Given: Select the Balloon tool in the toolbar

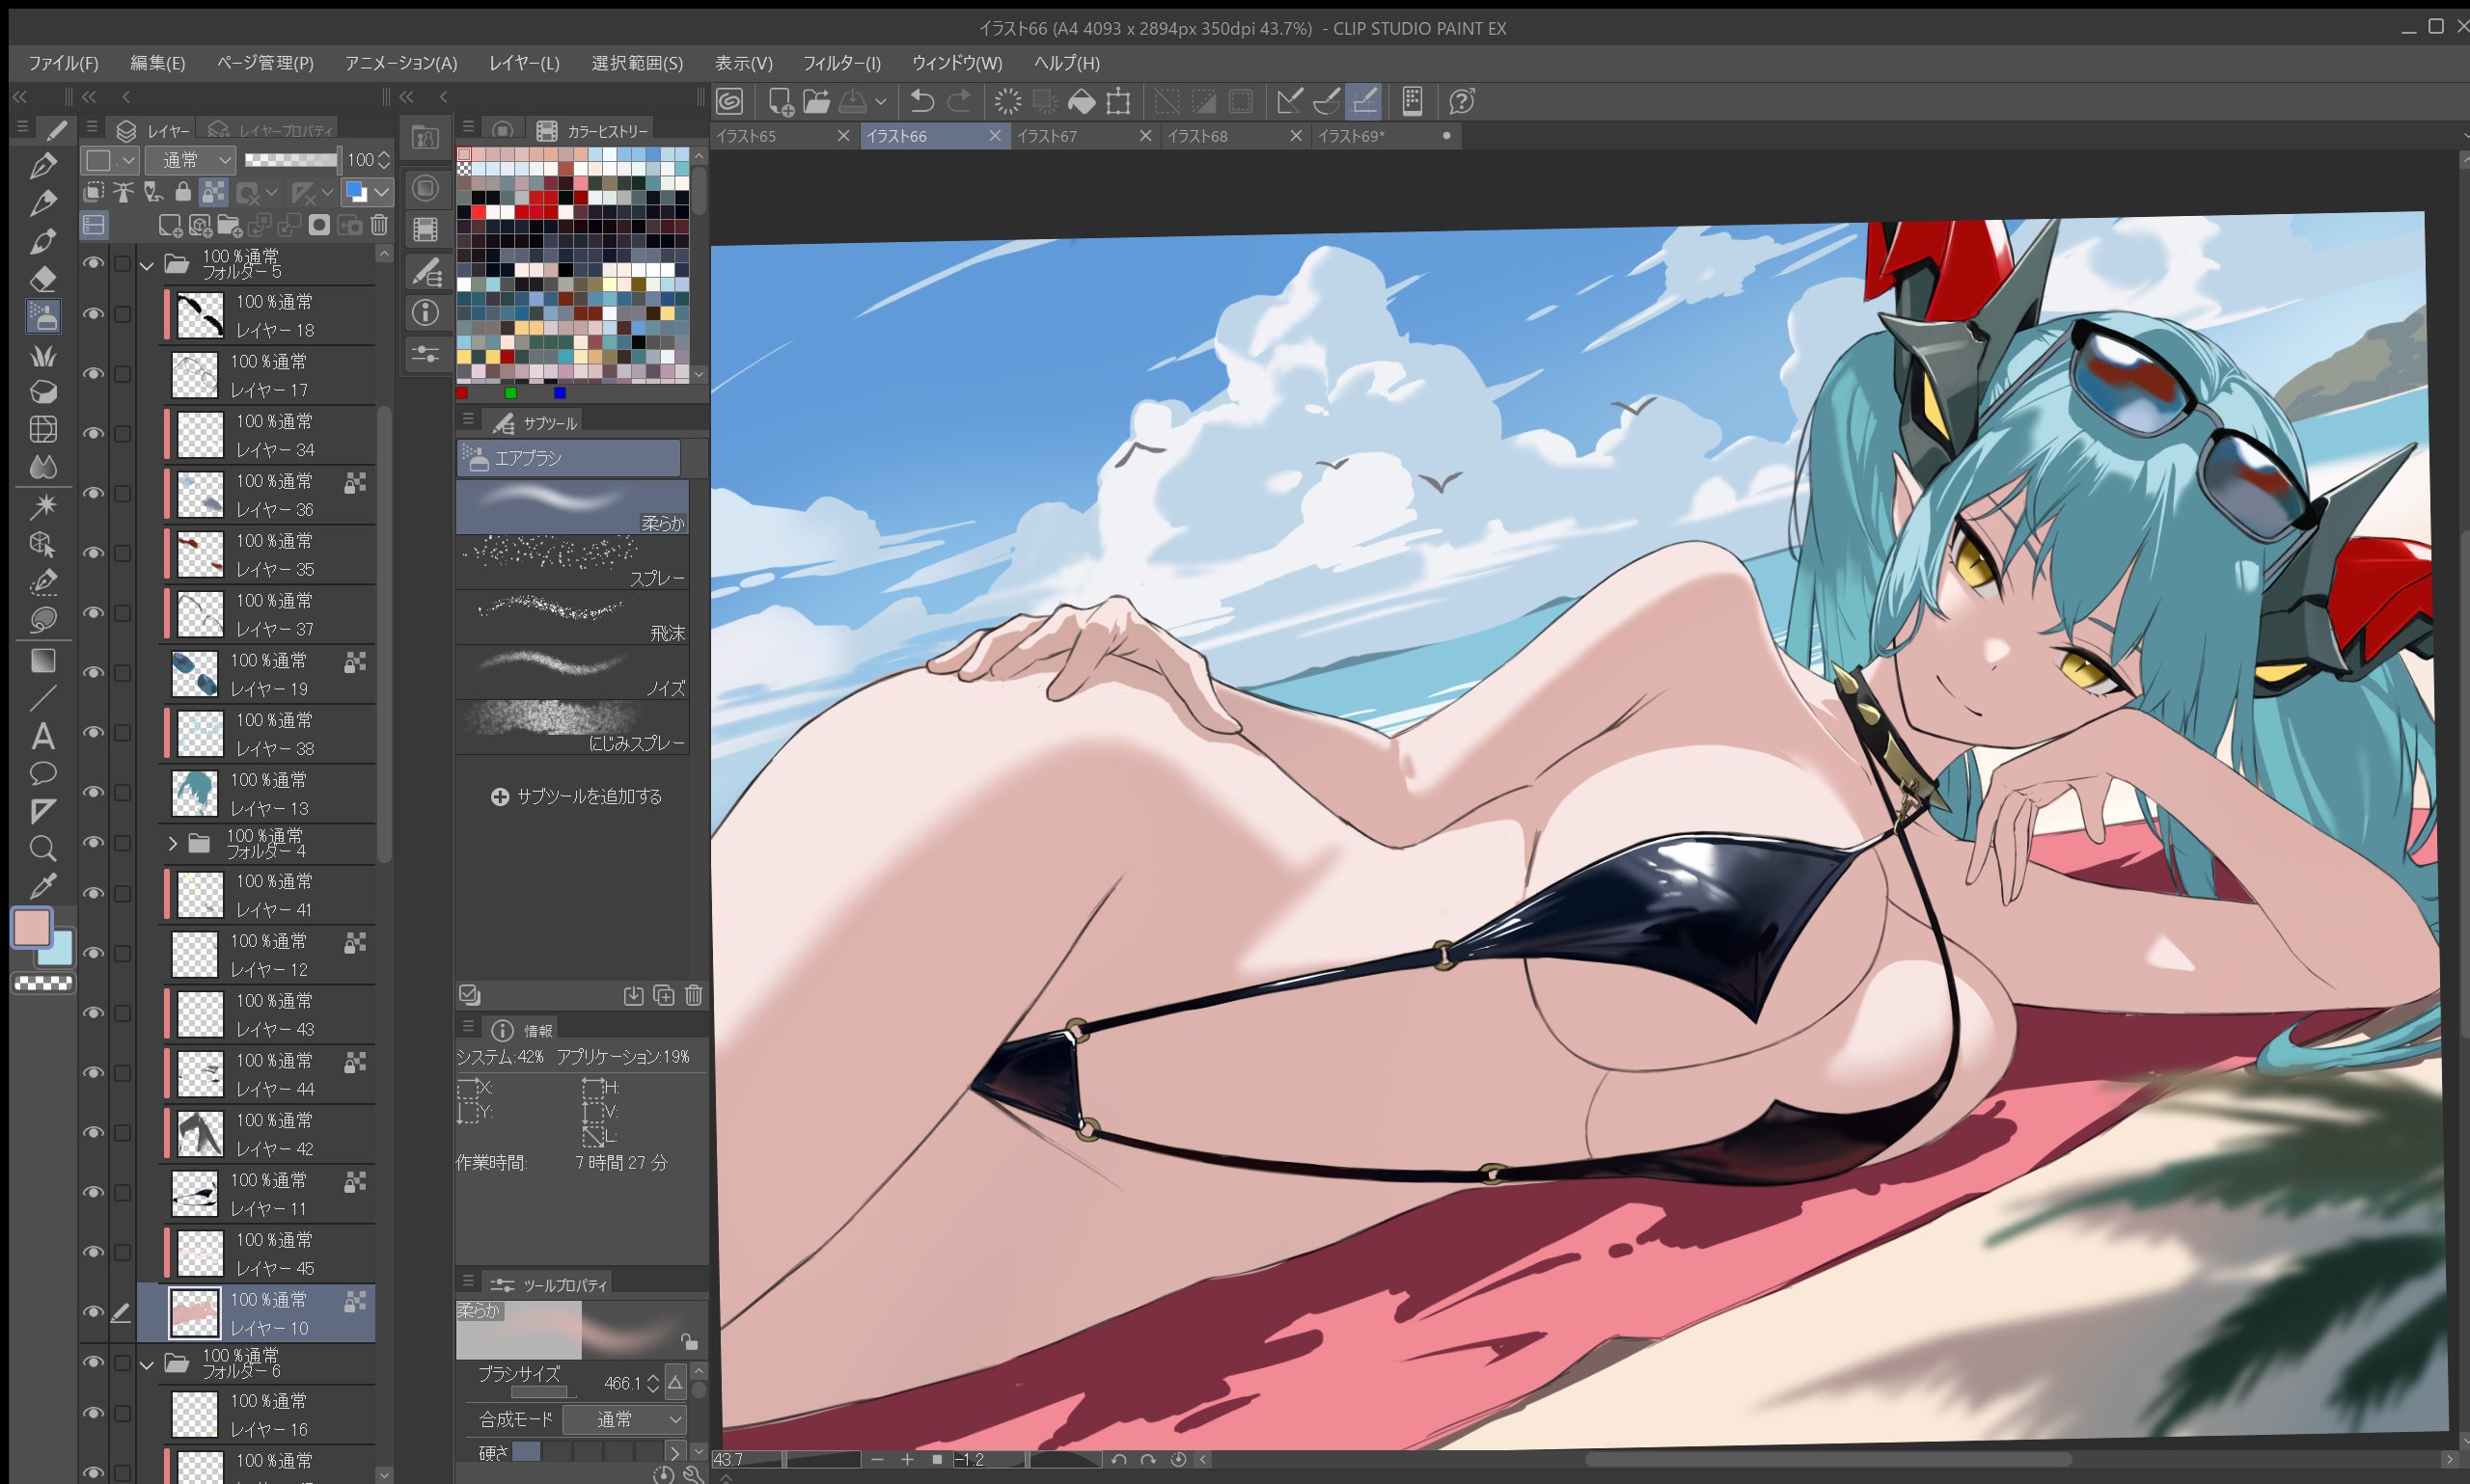Looking at the screenshot, I should click(43, 774).
